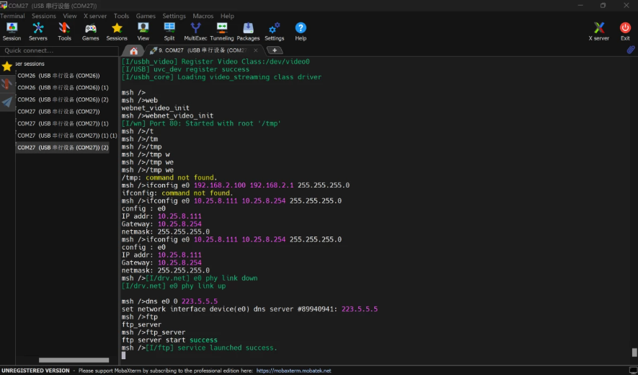The image size is (638, 375).
Task: Open the Games menu in the menu bar
Action: tap(146, 16)
